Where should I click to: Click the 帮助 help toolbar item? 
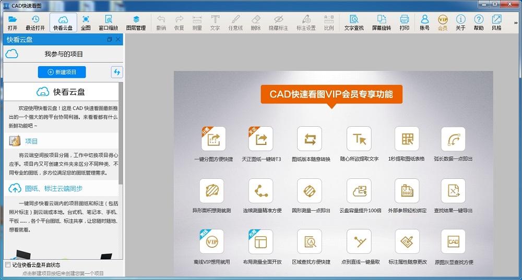[x=478, y=22]
